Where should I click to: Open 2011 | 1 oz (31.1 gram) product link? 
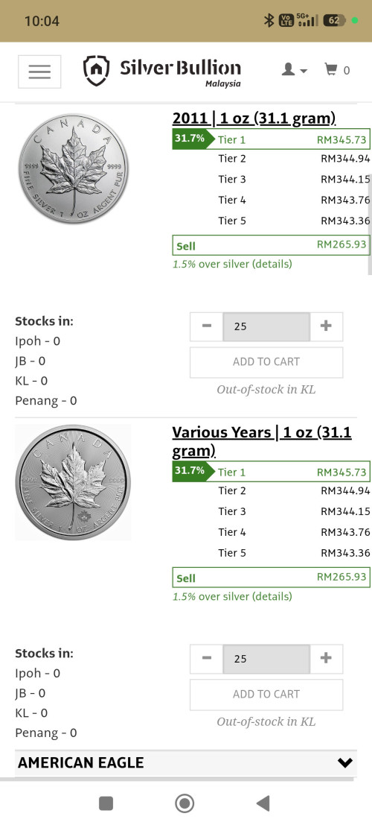[x=254, y=118]
